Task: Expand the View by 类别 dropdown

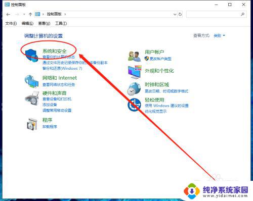Action: pyautogui.click(x=219, y=35)
